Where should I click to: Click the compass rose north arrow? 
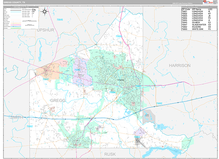pyautogui.click(x=45, y=12)
